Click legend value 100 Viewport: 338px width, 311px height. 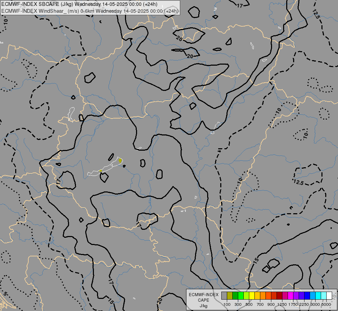pyautogui.click(x=227, y=304)
